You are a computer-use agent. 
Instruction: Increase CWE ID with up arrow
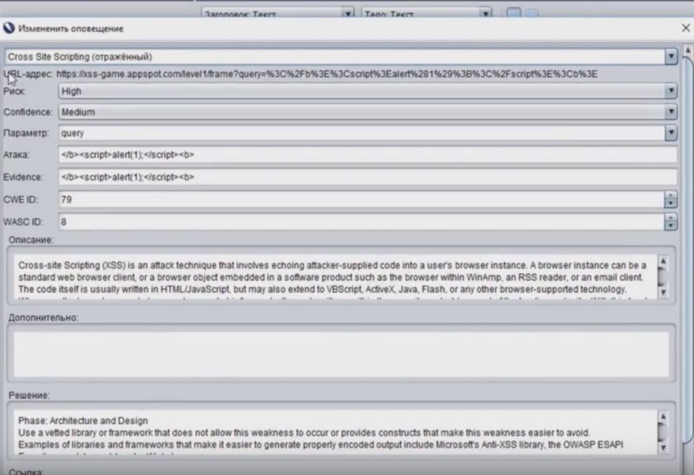coord(671,196)
